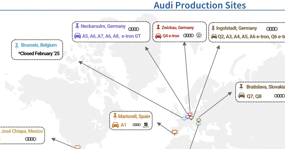Click the purple car icon in Neckarsulm box
Image resolution: width=285 pixels, height=149 pixels.
click(78, 36)
